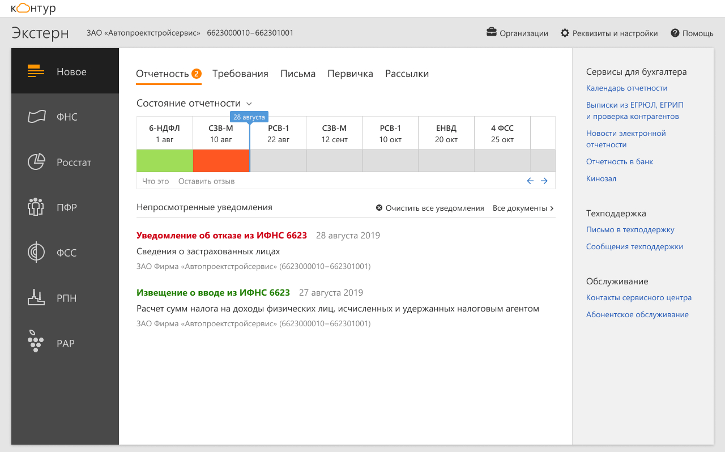
Task: Click Сведения о застрахованных лицах text
Action: [208, 251]
